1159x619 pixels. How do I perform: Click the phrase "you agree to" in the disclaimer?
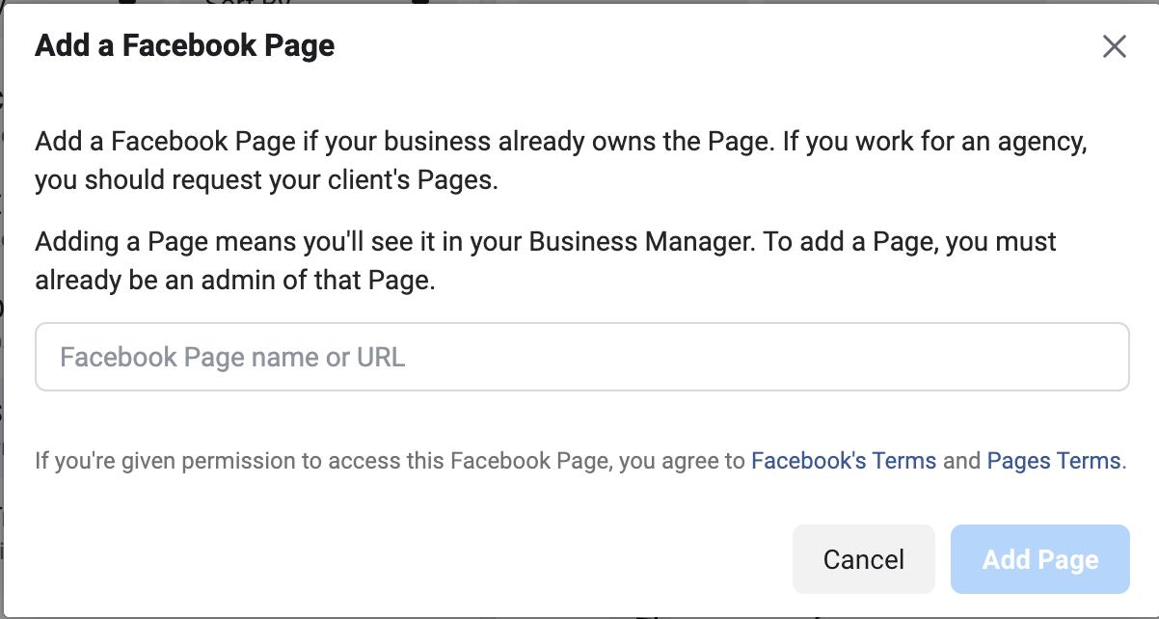683,461
